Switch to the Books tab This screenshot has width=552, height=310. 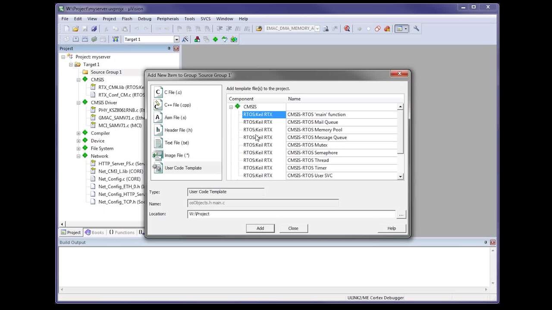pos(94,232)
